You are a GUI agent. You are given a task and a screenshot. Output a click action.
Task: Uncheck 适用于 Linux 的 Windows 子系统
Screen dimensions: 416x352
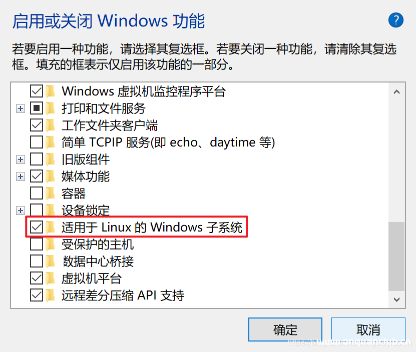[36, 227]
